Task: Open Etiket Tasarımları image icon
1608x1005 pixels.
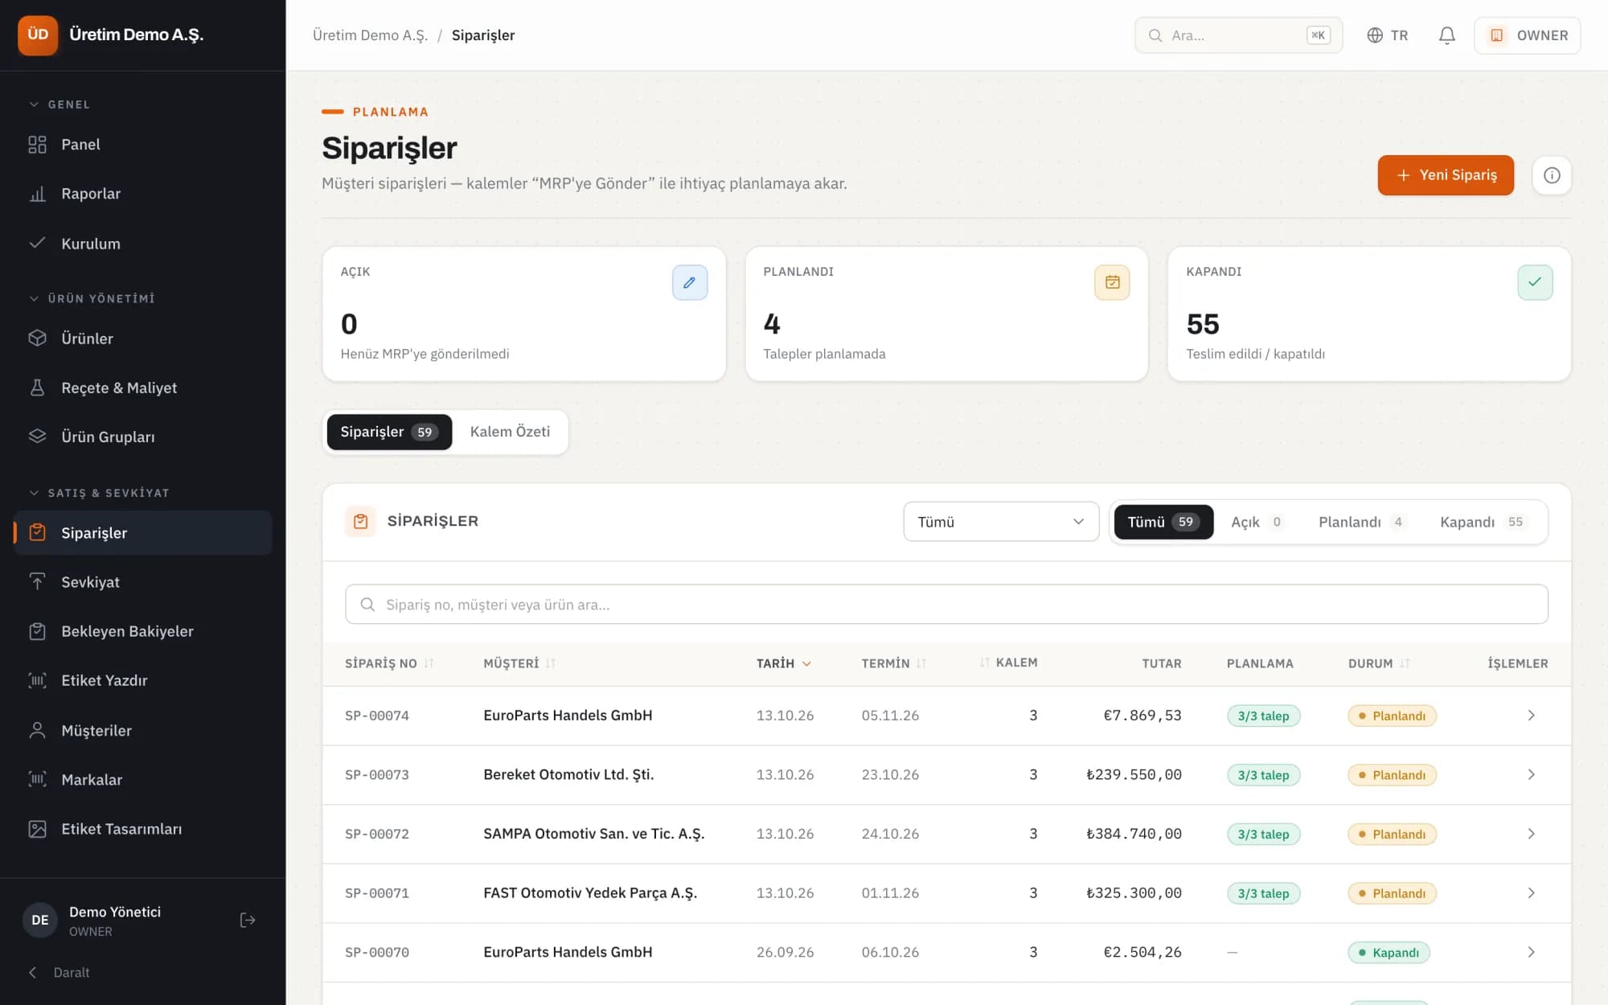Action: (37, 829)
